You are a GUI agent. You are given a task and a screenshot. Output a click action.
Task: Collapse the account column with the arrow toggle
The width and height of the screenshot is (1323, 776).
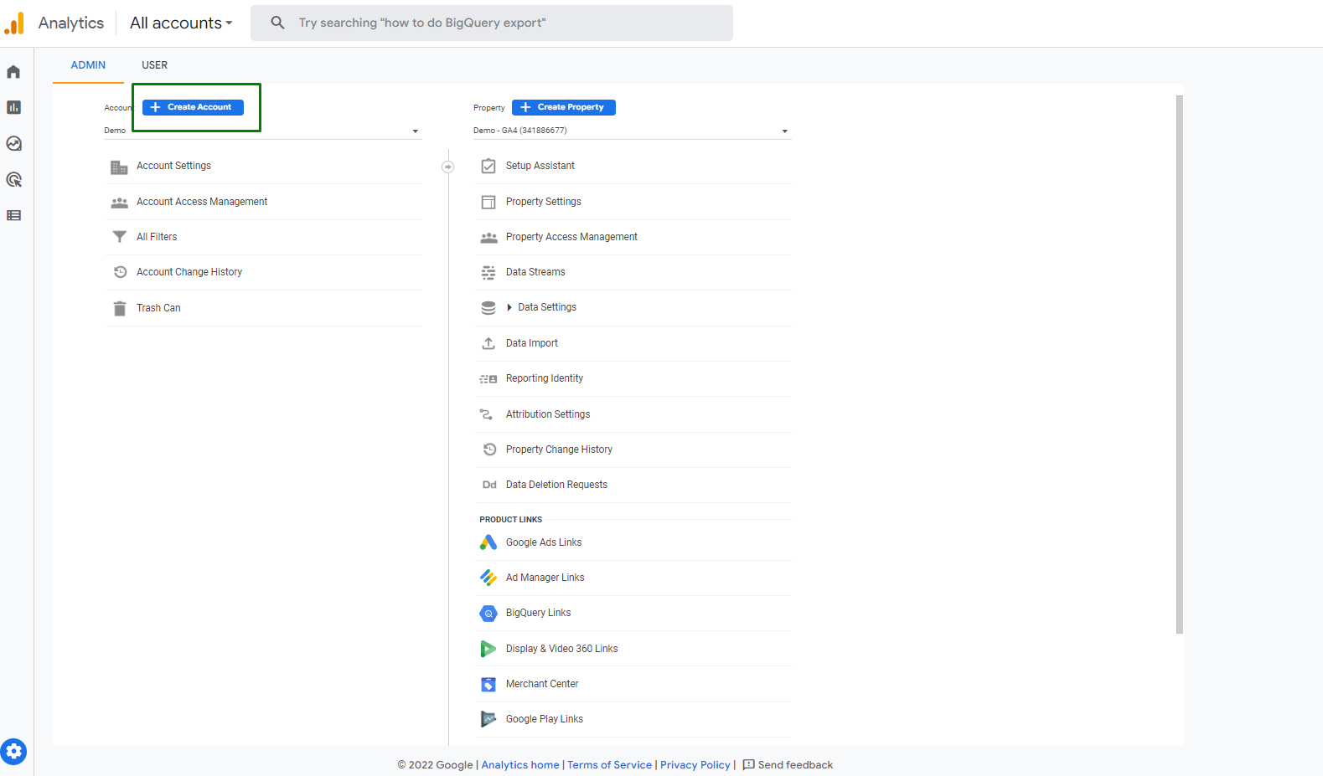[448, 167]
